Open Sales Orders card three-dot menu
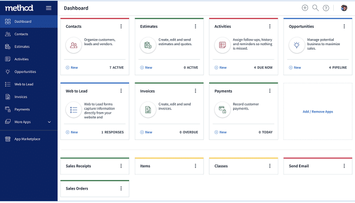355x203 pixels. click(x=121, y=188)
